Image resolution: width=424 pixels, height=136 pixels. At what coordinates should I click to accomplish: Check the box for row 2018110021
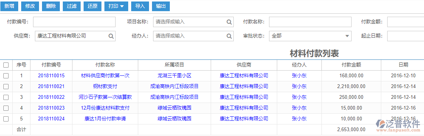[x=6, y=87]
